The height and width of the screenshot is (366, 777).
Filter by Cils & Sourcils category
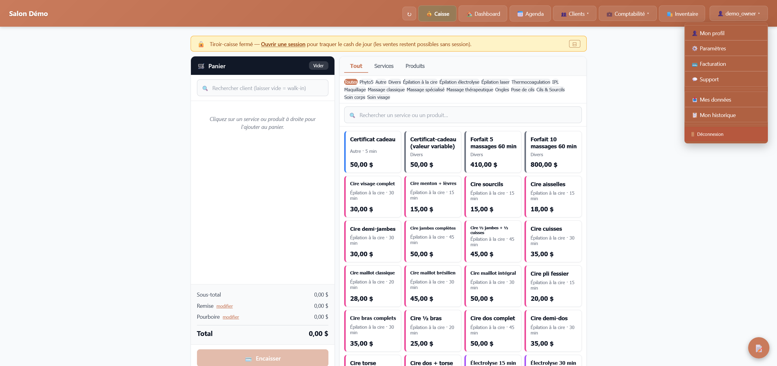[550, 90]
